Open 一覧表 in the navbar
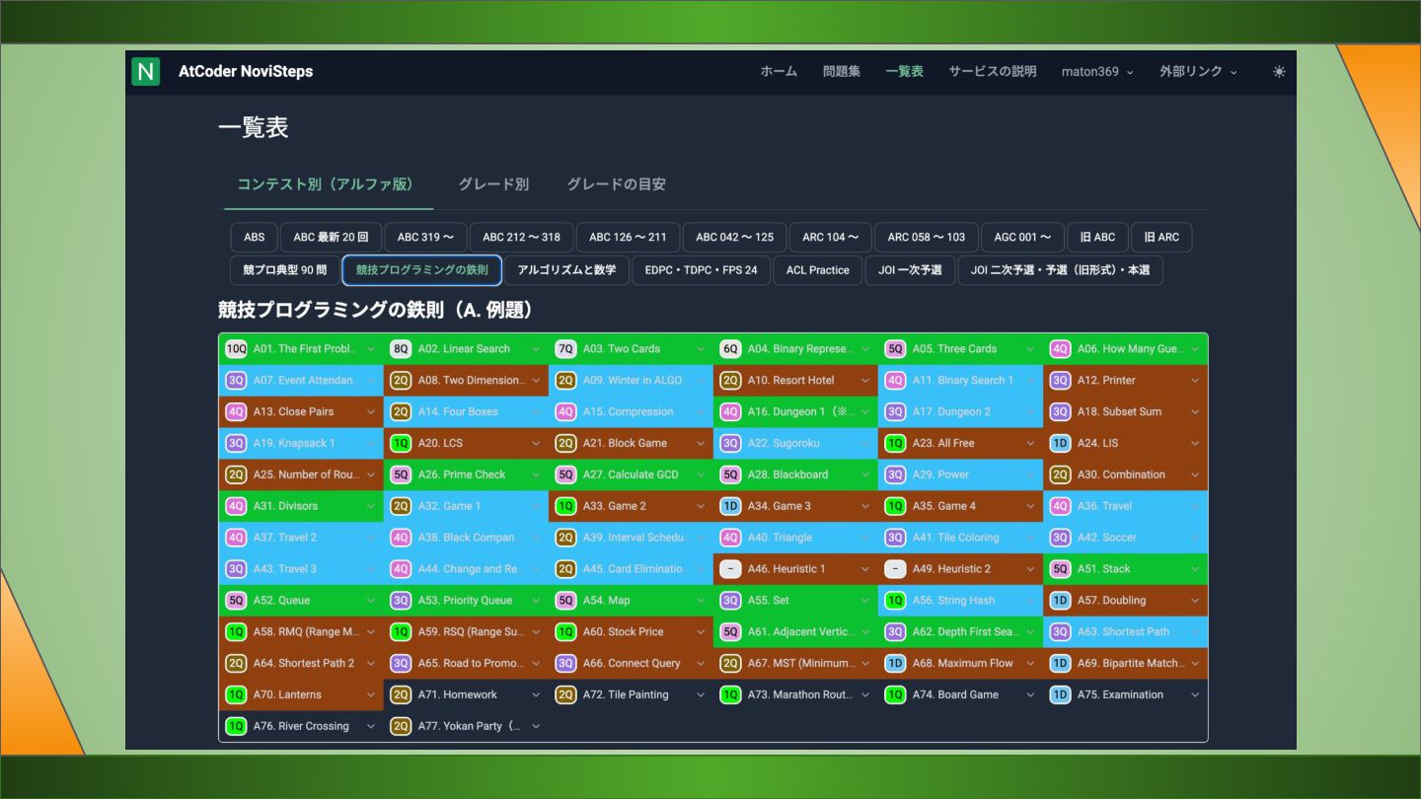Image resolution: width=1421 pixels, height=799 pixels. (904, 71)
